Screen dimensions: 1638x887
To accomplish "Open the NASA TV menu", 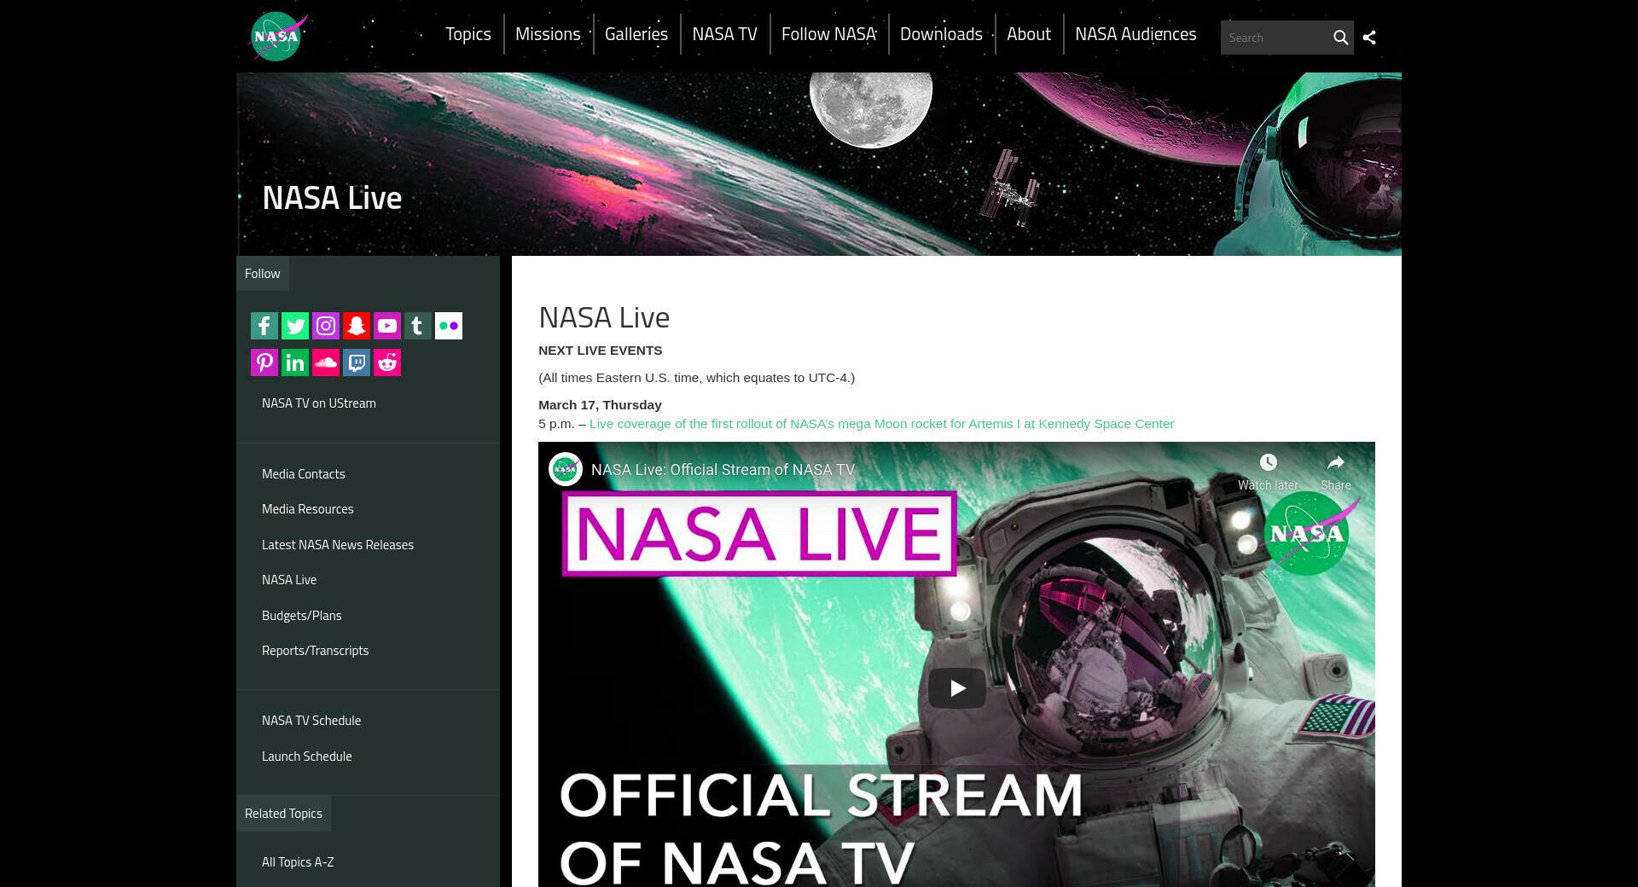I will click(x=724, y=34).
